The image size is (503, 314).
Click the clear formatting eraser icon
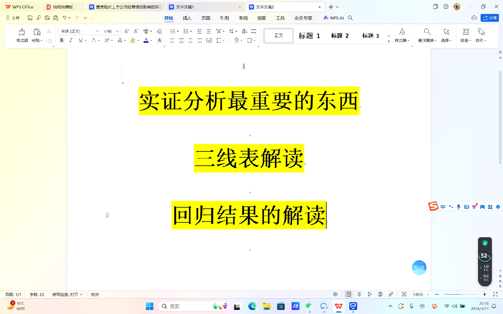(x=160, y=31)
